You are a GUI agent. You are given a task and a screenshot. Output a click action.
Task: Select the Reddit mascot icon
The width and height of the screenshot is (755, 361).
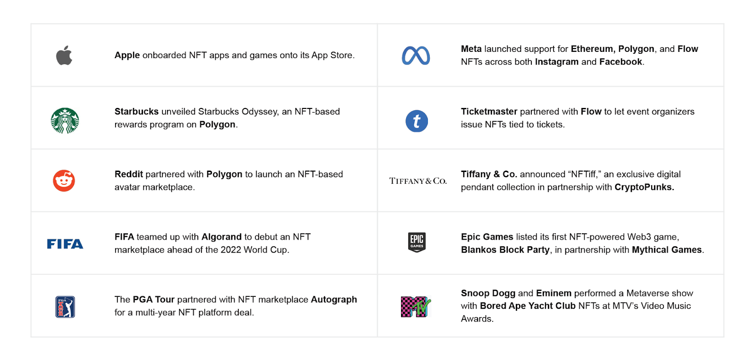tap(64, 180)
